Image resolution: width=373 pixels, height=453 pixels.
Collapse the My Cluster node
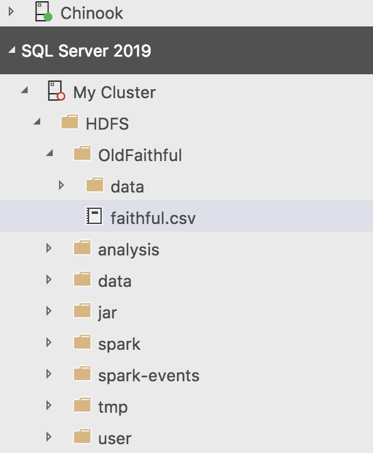tap(24, 90)
